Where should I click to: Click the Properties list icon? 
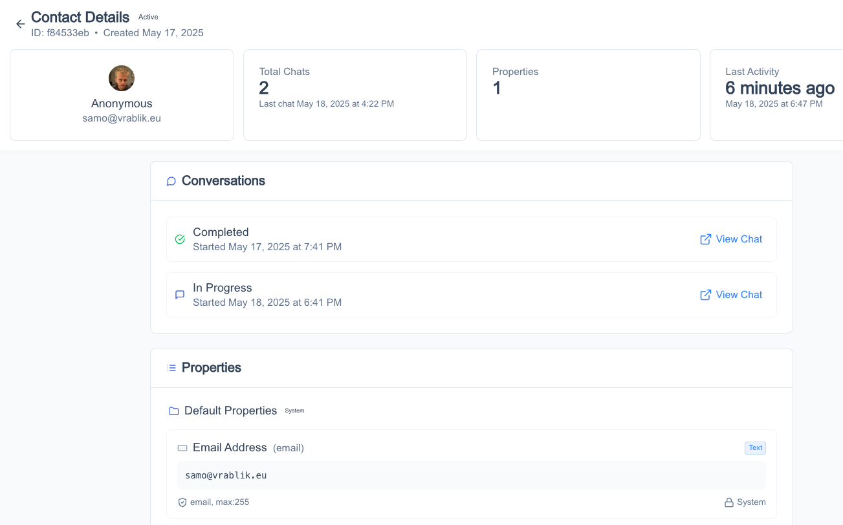(170, 367)
